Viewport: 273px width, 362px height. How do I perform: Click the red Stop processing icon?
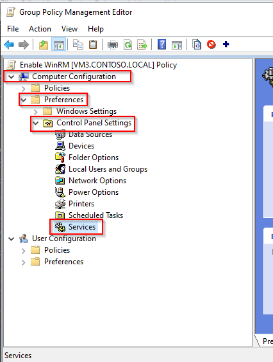pyautogui.click(x=211, y=44)
